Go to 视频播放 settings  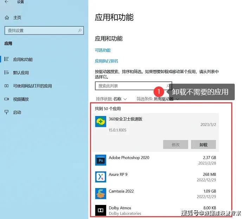[x=21, y=99]
